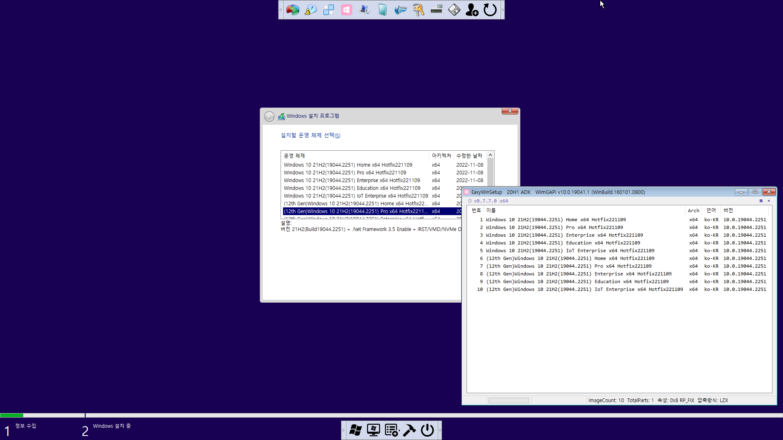
Task: Launch the pink Windows logo tool
Action: pos(347,10)
